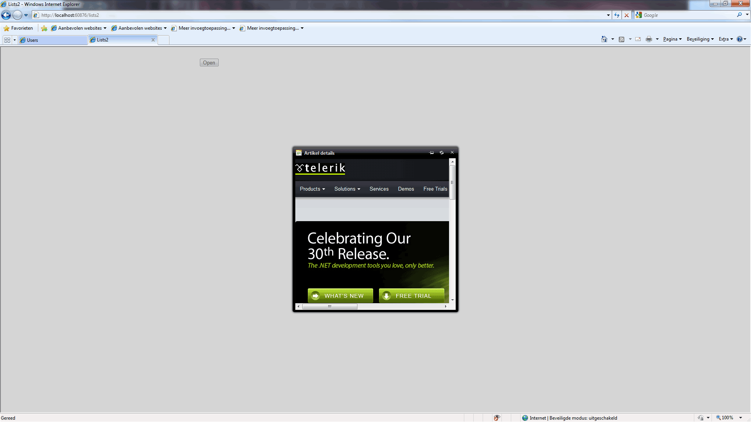
Task: Click the browser Forward arrow button
Action: click(x=17, y=15)
